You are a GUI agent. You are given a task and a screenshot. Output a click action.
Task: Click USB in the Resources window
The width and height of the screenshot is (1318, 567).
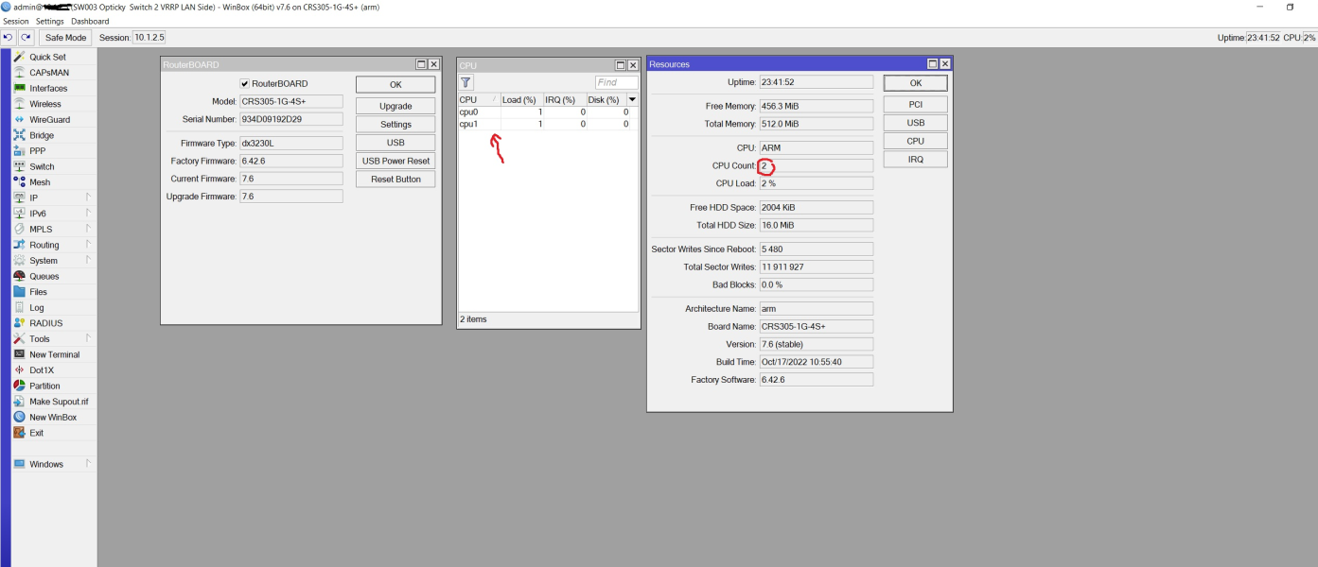915,123
